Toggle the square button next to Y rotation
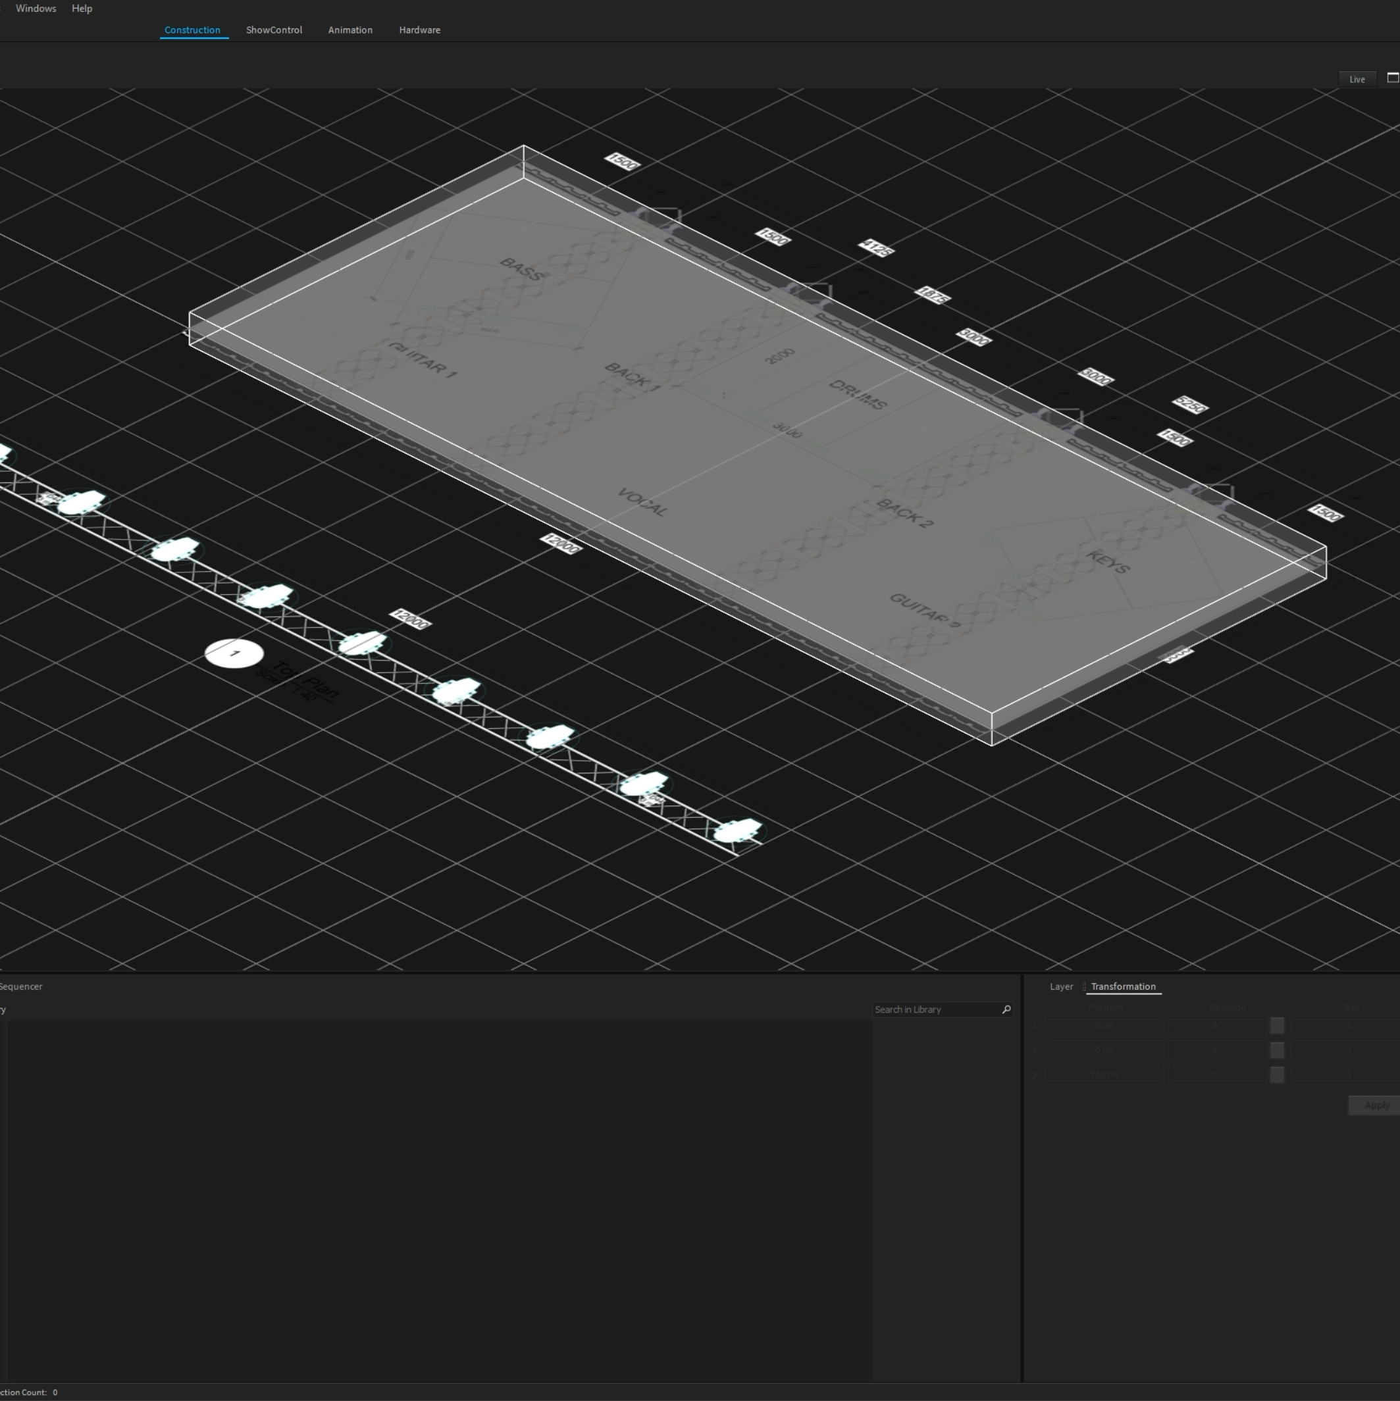 (1277, 1050)
